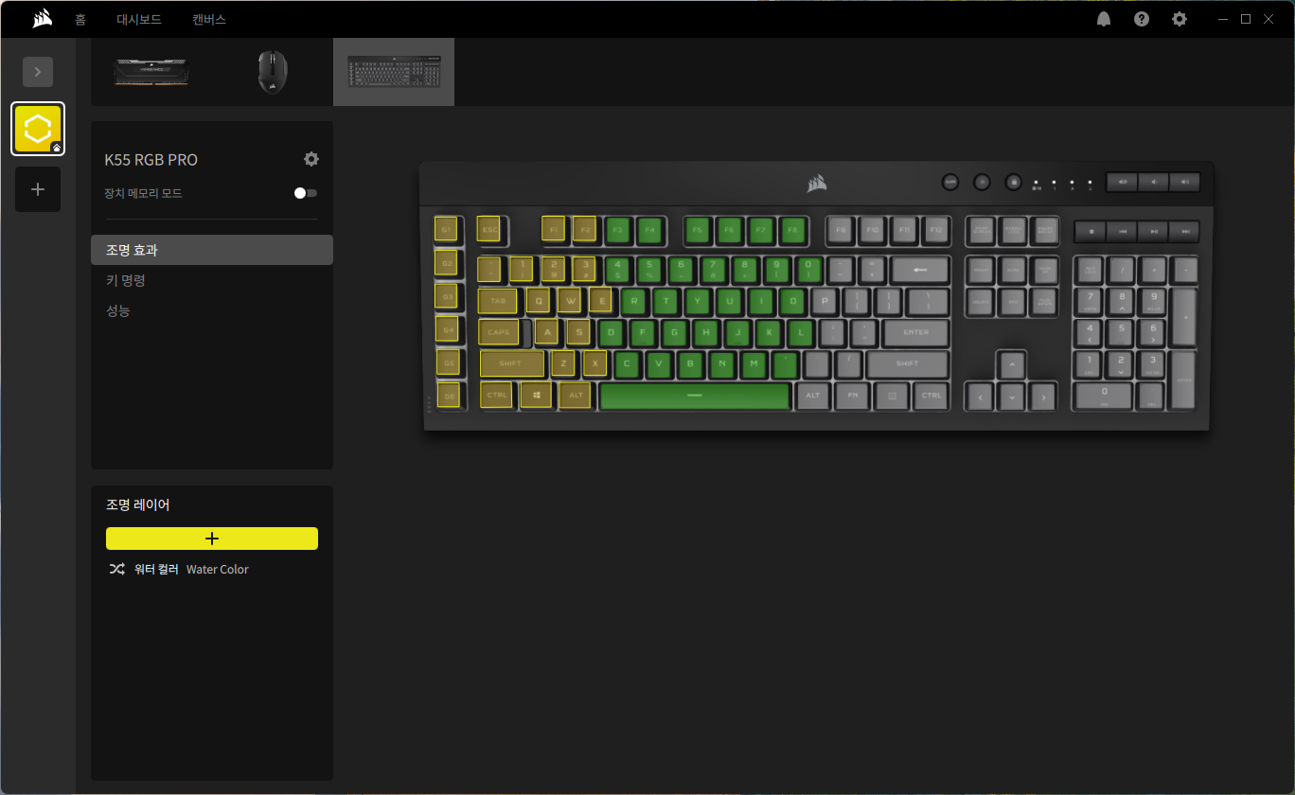Click the ENTER key in main block
This screenshot has height=795, width=1295.
tap(915, 333)
